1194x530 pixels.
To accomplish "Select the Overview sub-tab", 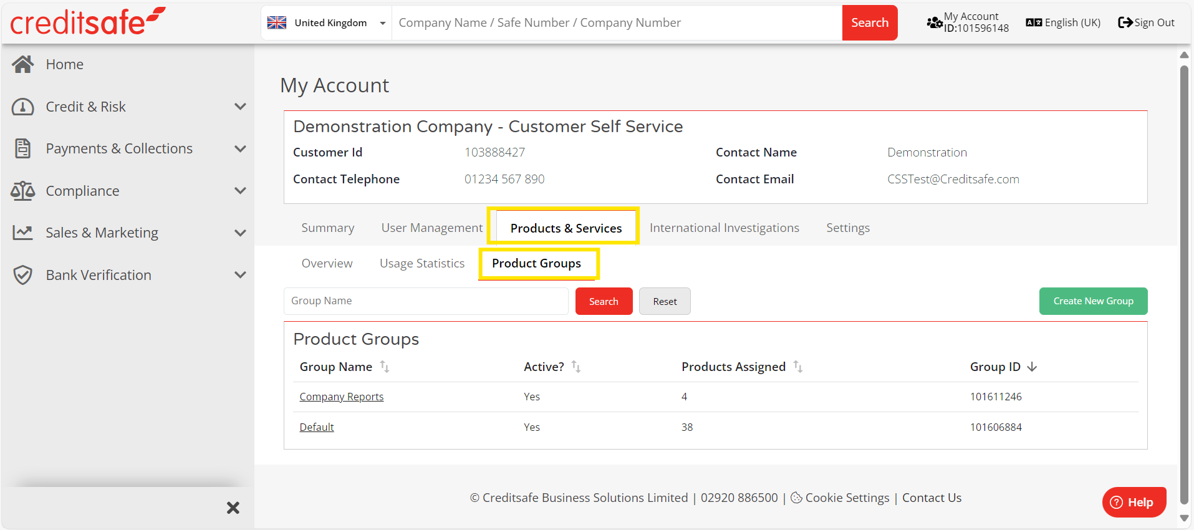I will (x=327, y=263).
